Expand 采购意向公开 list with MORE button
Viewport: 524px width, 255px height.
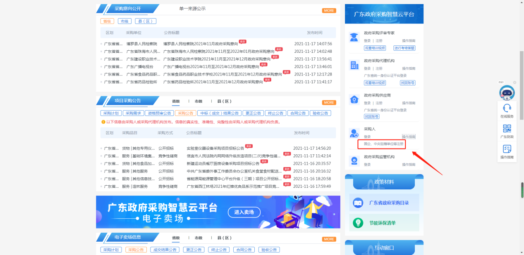[329, 10]
